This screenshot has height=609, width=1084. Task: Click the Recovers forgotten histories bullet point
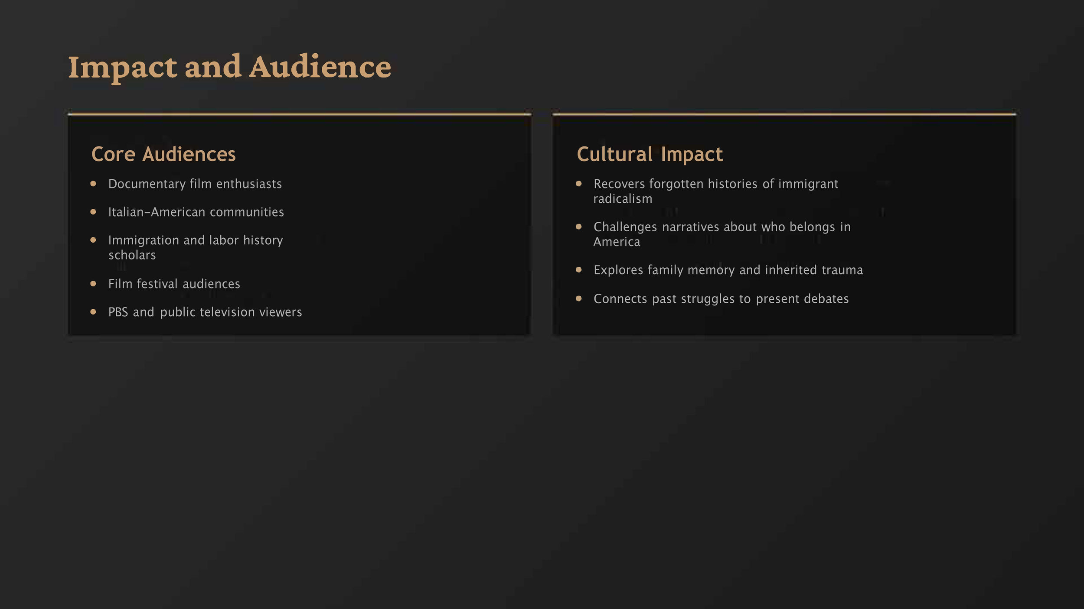pos(716,191)
